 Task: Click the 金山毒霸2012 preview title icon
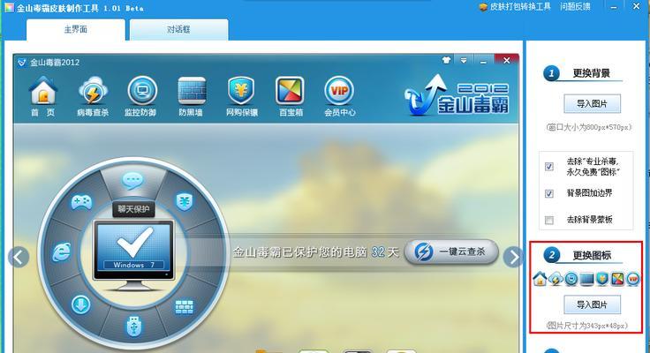coord(22,63)
